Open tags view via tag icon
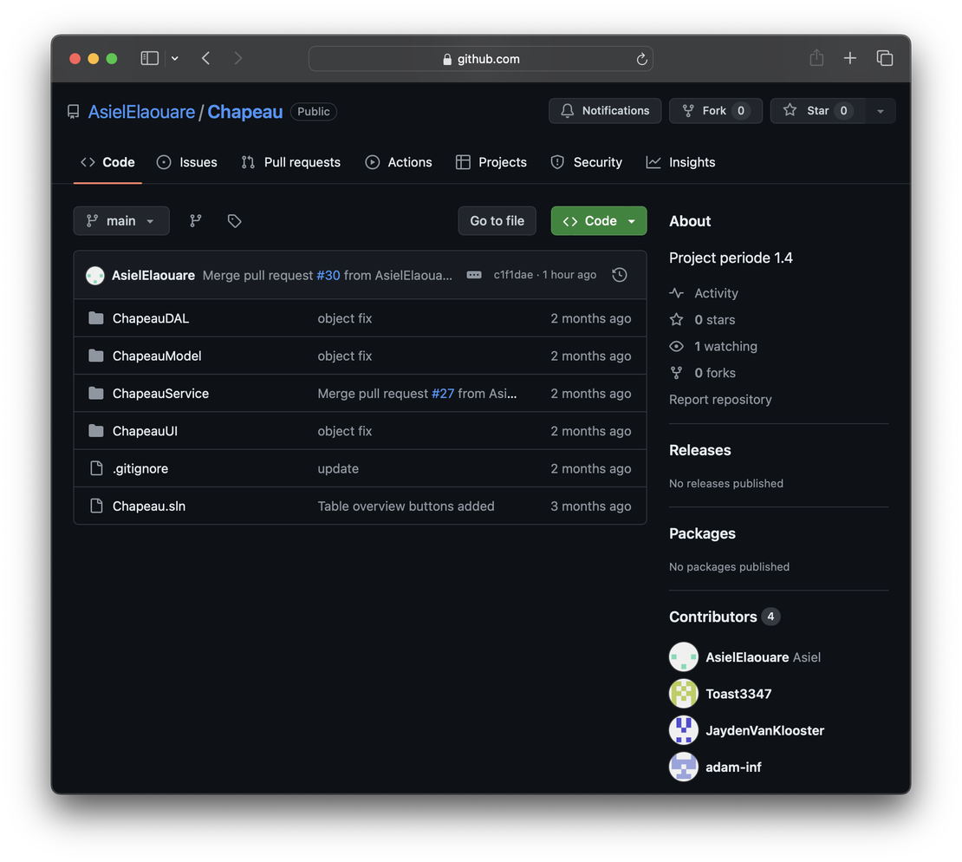This screenshot has height=862, width=962. [x=234, y=220]
